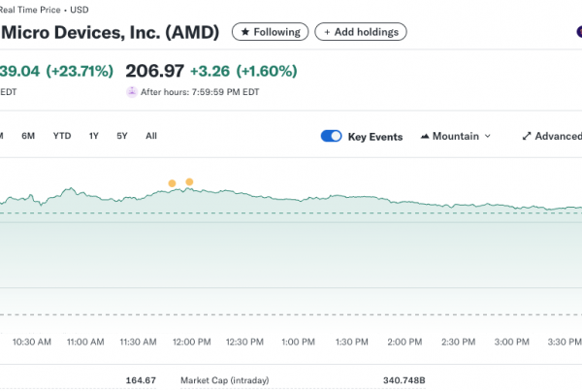Click the left orange key event dot

pyautogui.click(x=172, y=183)
